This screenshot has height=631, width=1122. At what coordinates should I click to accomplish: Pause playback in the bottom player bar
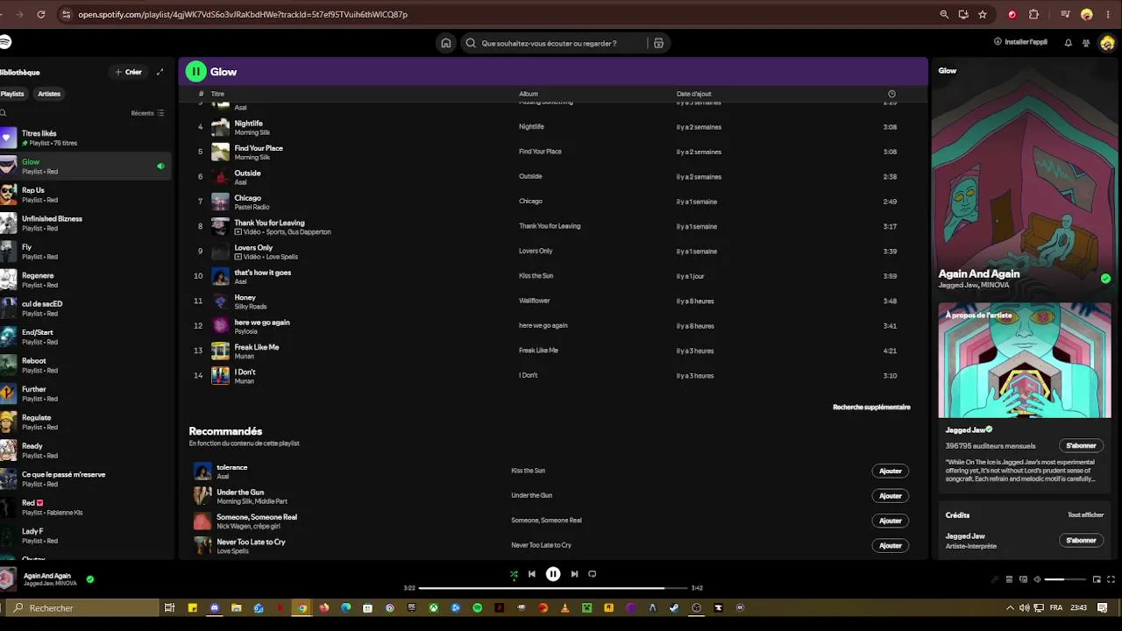tap(553, 574)
